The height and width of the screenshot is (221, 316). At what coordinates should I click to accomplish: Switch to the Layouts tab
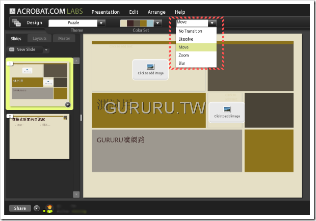point(40,38)
